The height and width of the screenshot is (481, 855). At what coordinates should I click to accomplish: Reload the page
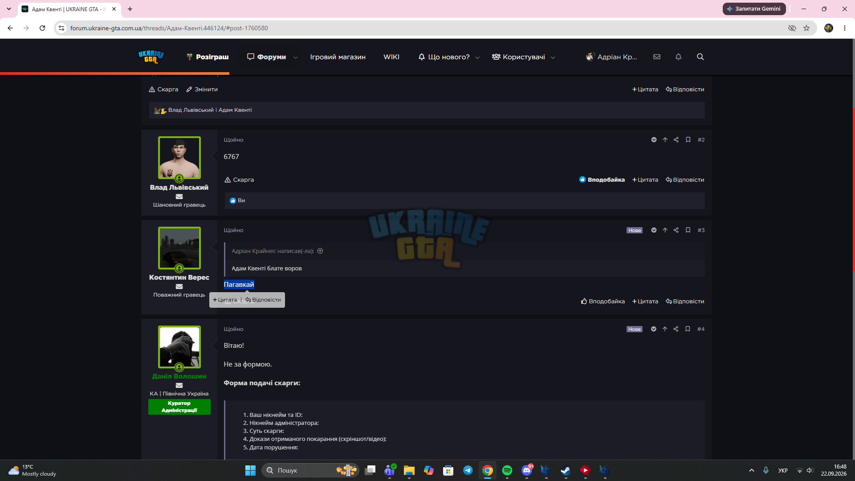tap(42, 28)
